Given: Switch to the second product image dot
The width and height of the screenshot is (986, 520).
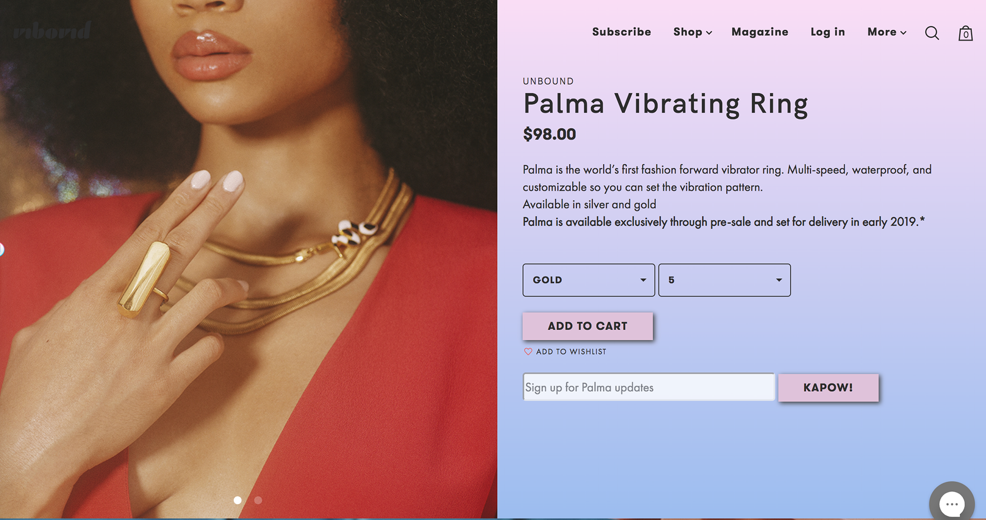Looking at the screenshot, I should pos(258,500).
